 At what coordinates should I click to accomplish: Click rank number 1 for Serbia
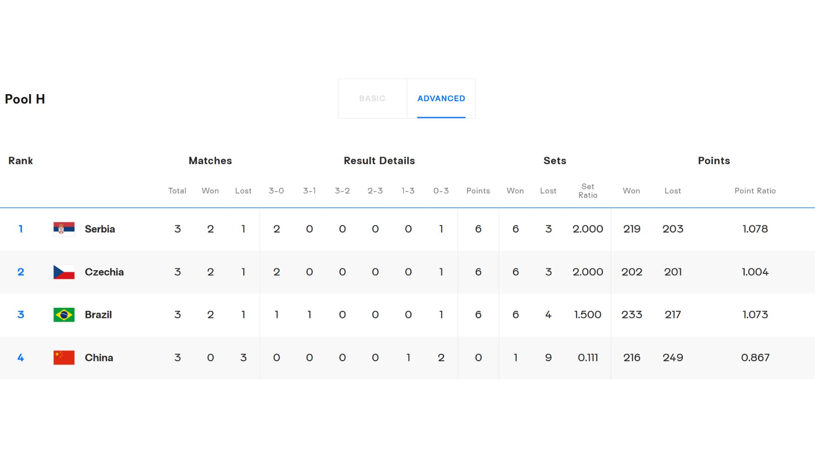click(20, 229)
